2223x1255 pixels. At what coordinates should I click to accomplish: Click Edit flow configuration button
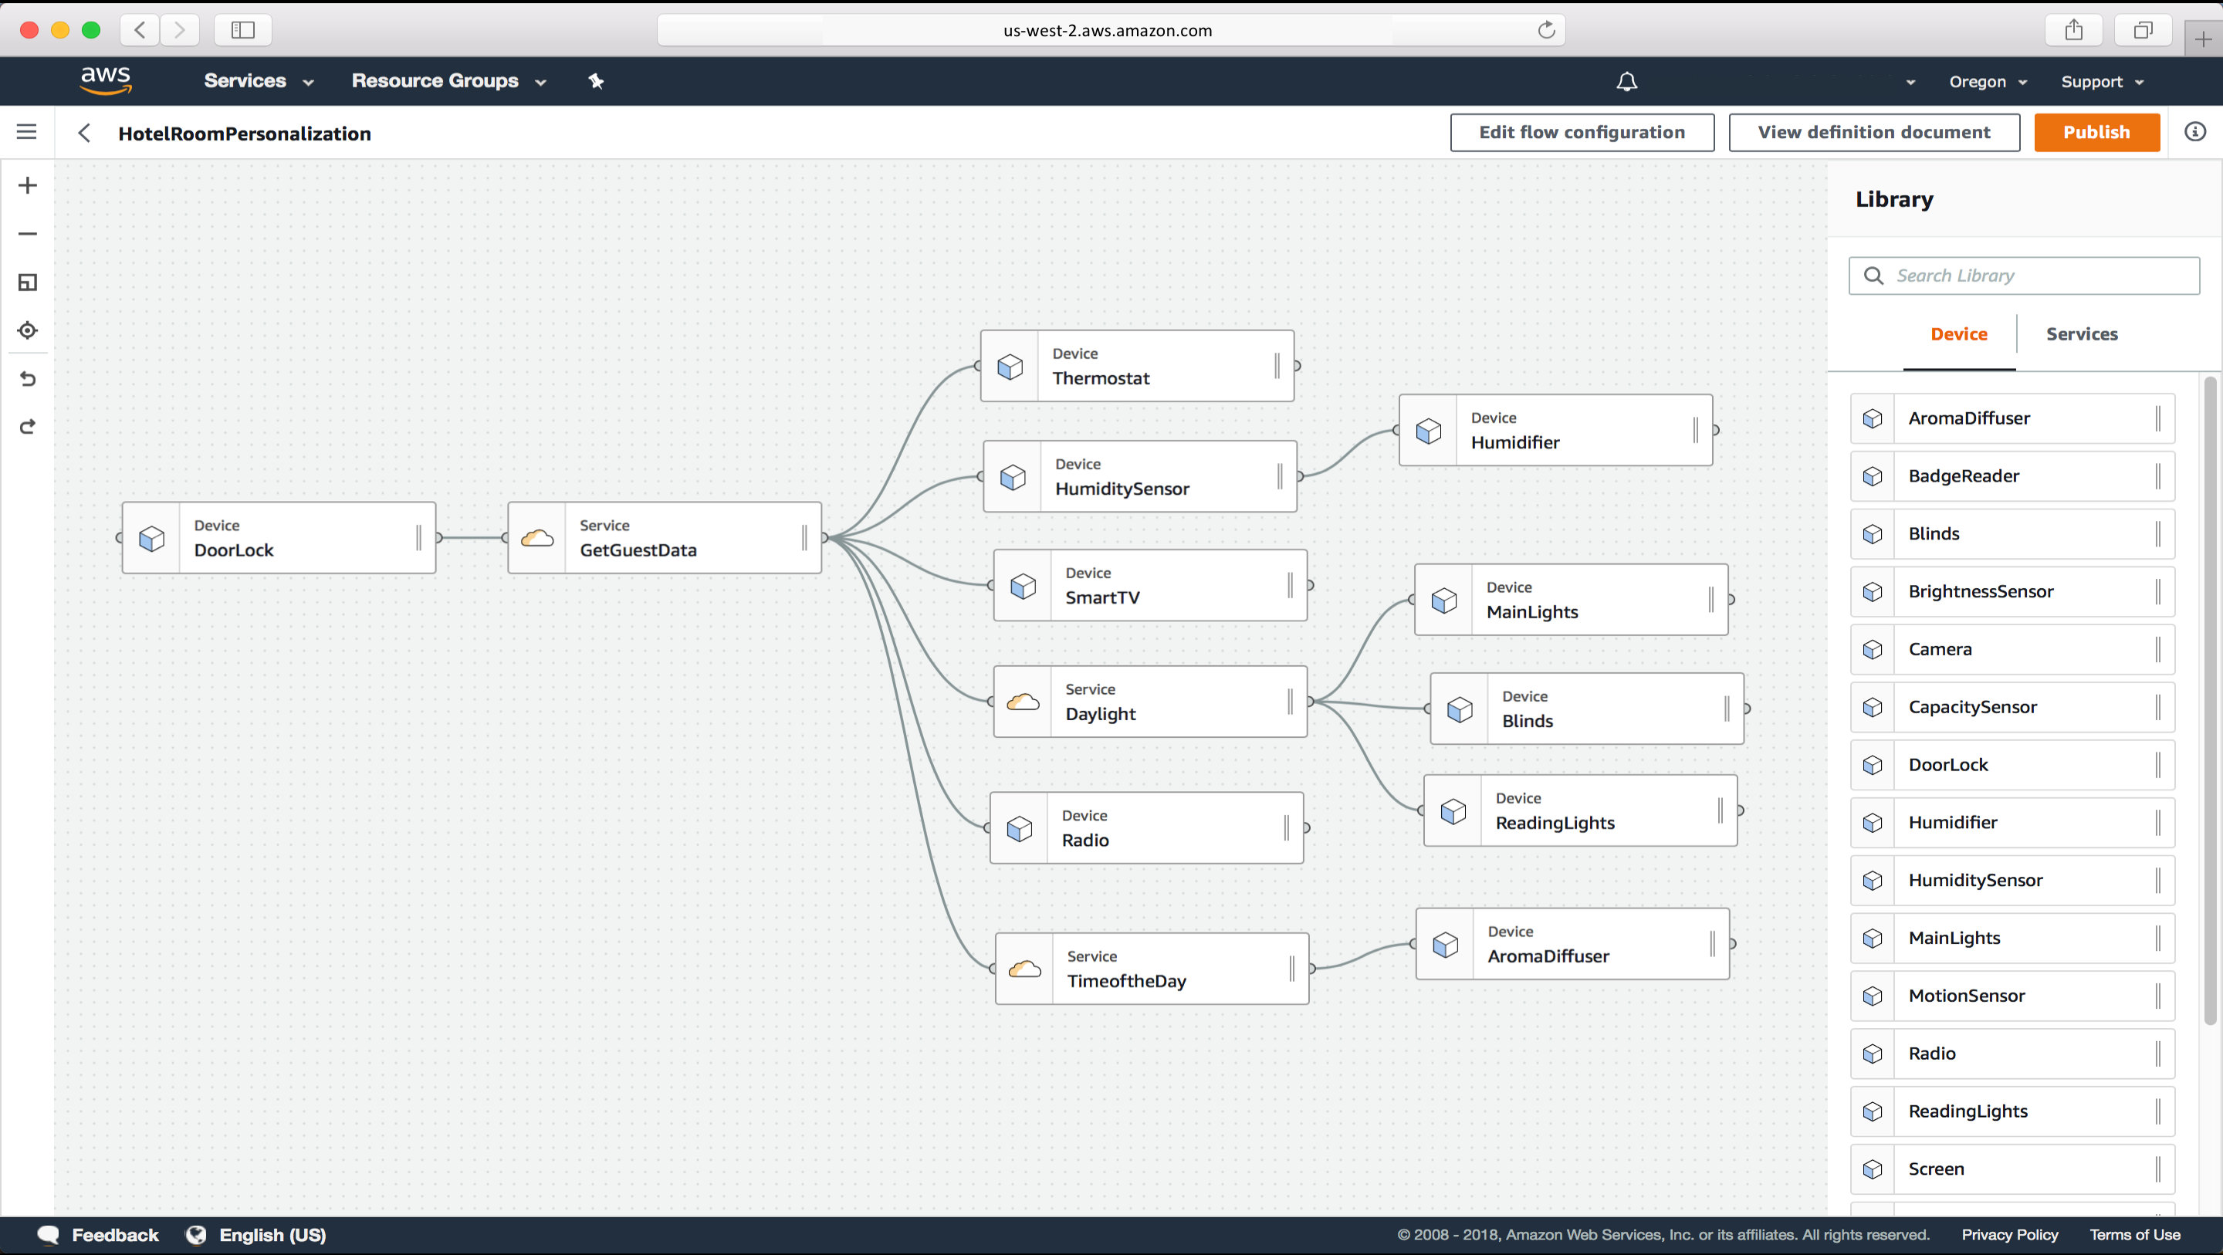[x=1581, y=133]
